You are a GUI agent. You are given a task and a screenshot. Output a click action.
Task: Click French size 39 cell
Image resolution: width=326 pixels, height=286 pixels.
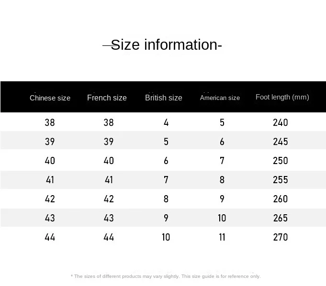(x=109, y=142)
